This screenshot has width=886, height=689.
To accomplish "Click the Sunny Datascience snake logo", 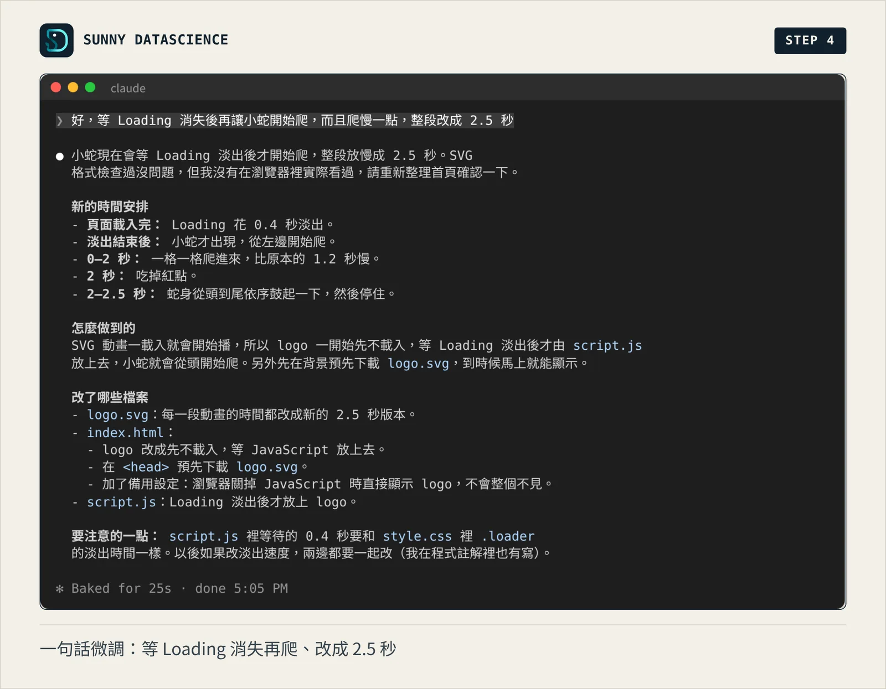I will point(56,40).
